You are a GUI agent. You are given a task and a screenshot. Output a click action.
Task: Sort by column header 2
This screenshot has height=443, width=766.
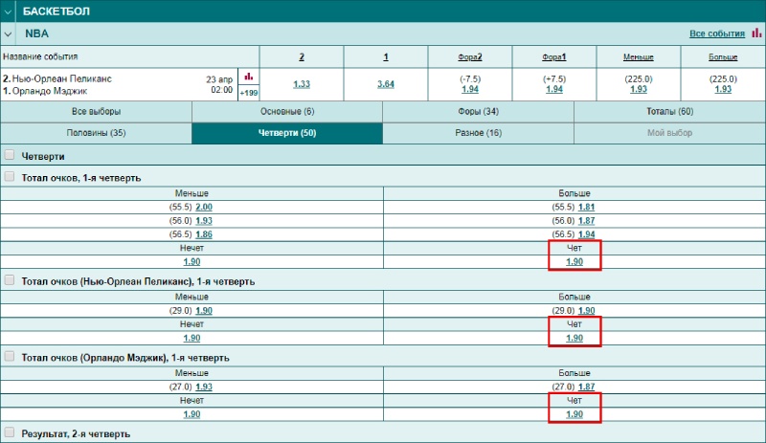click(302, 56)
